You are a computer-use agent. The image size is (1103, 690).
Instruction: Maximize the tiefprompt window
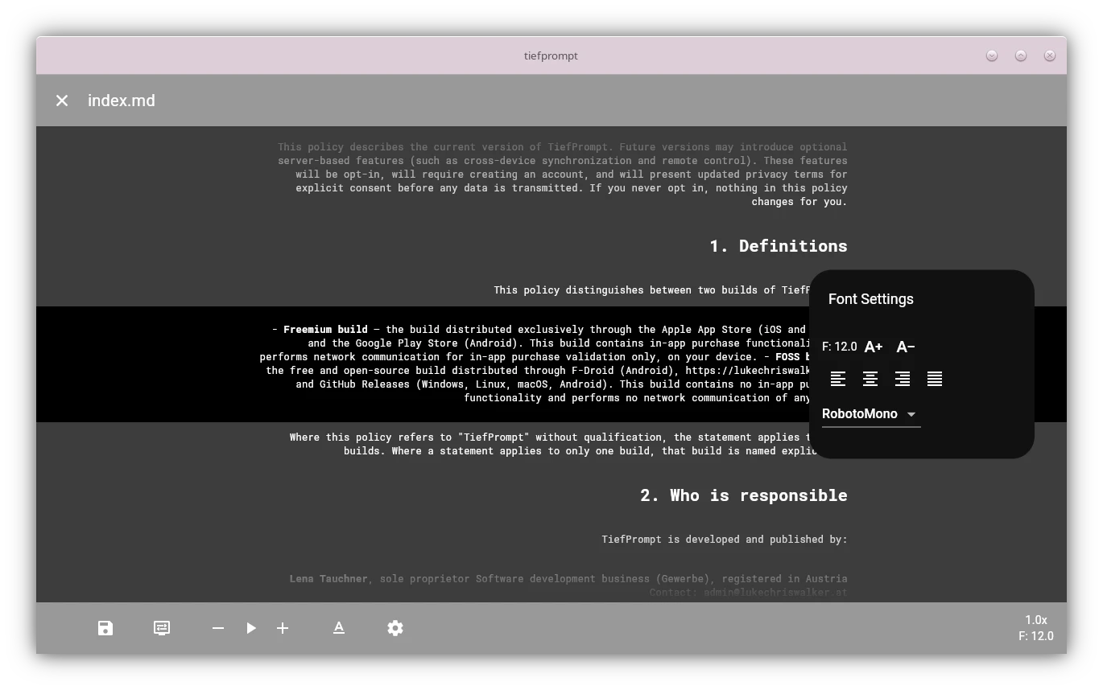(1021, 55)
